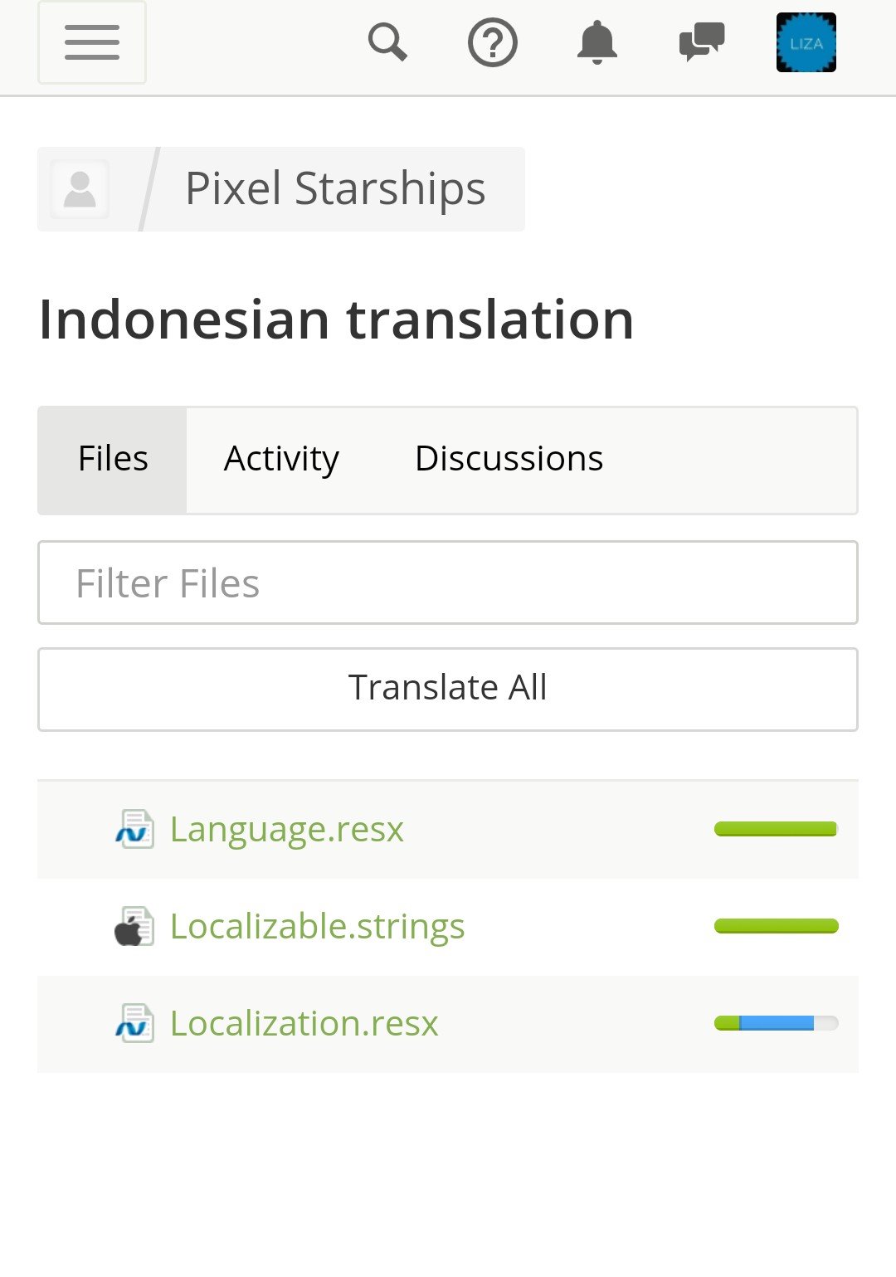Open the LIZA profile avatar
The image size is (896, 1277).
pyautogui.click(x=806, y=43)
